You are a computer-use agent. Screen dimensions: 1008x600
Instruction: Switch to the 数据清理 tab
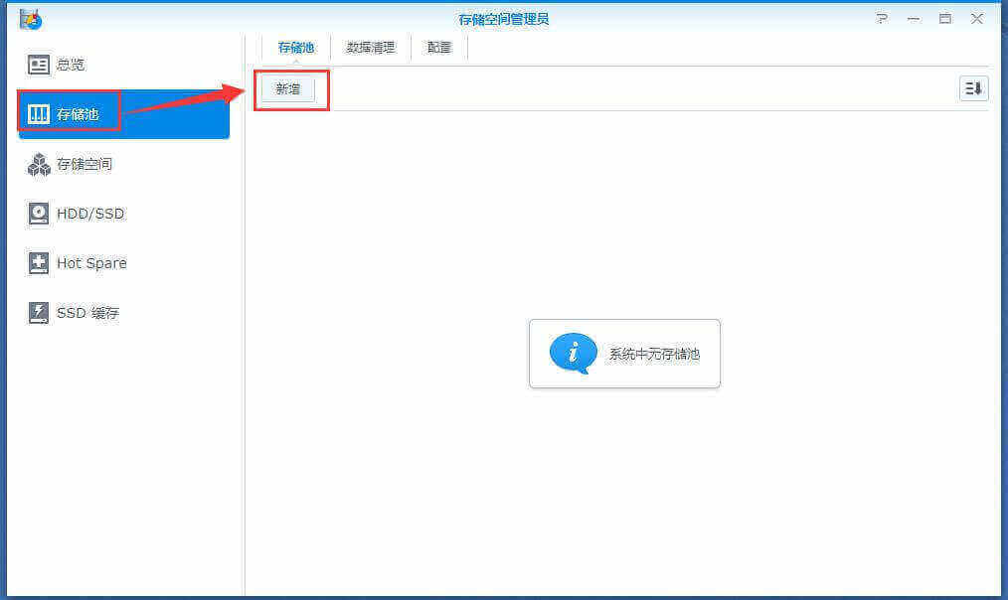pos(370,48)
